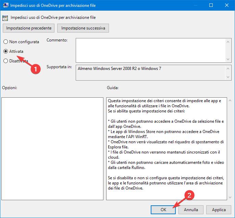Screen dimensions: 235x218
Task: Click the 'Guida:' label
Action: coord(113,88)
